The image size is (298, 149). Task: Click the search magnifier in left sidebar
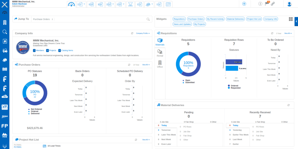click(4, 32)
